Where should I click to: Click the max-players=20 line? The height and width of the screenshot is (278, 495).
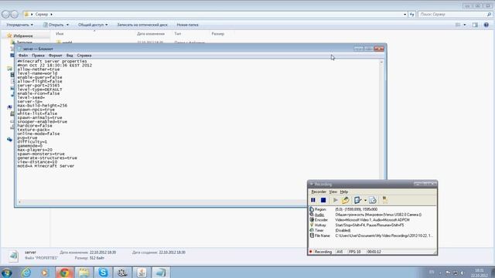35,150
